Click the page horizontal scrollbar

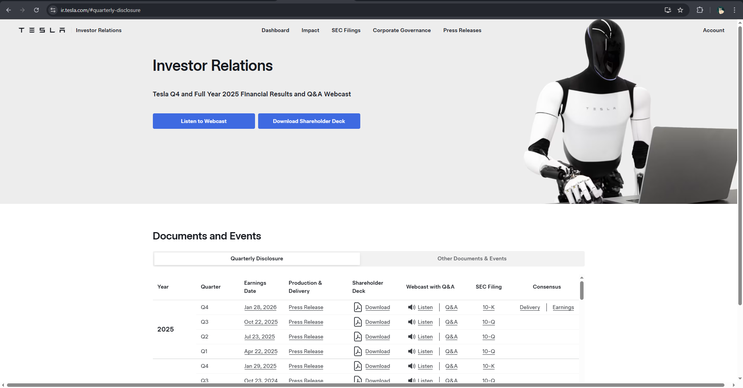click(x=366, y=385)
